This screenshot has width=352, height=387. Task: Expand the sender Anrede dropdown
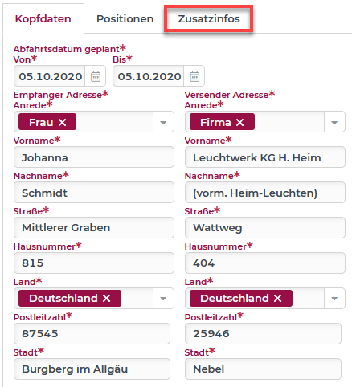[x=334, y=122]
